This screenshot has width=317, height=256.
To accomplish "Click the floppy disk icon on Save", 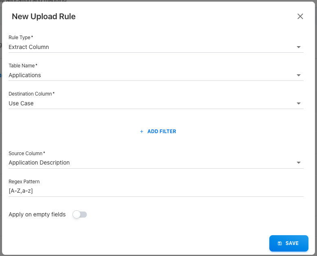I will click(x=280, y=243).
